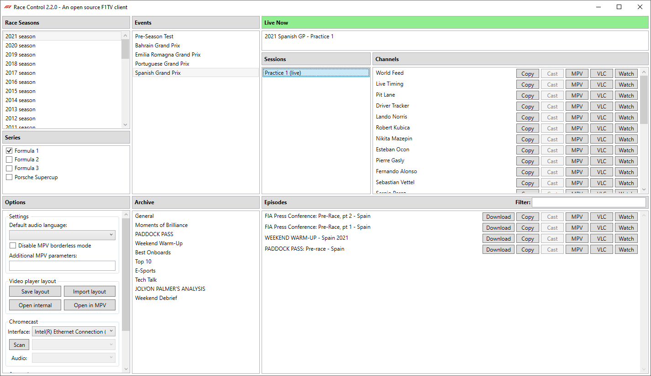Select the 2020 season
651x376 pixels.
(x=62, y=46)
